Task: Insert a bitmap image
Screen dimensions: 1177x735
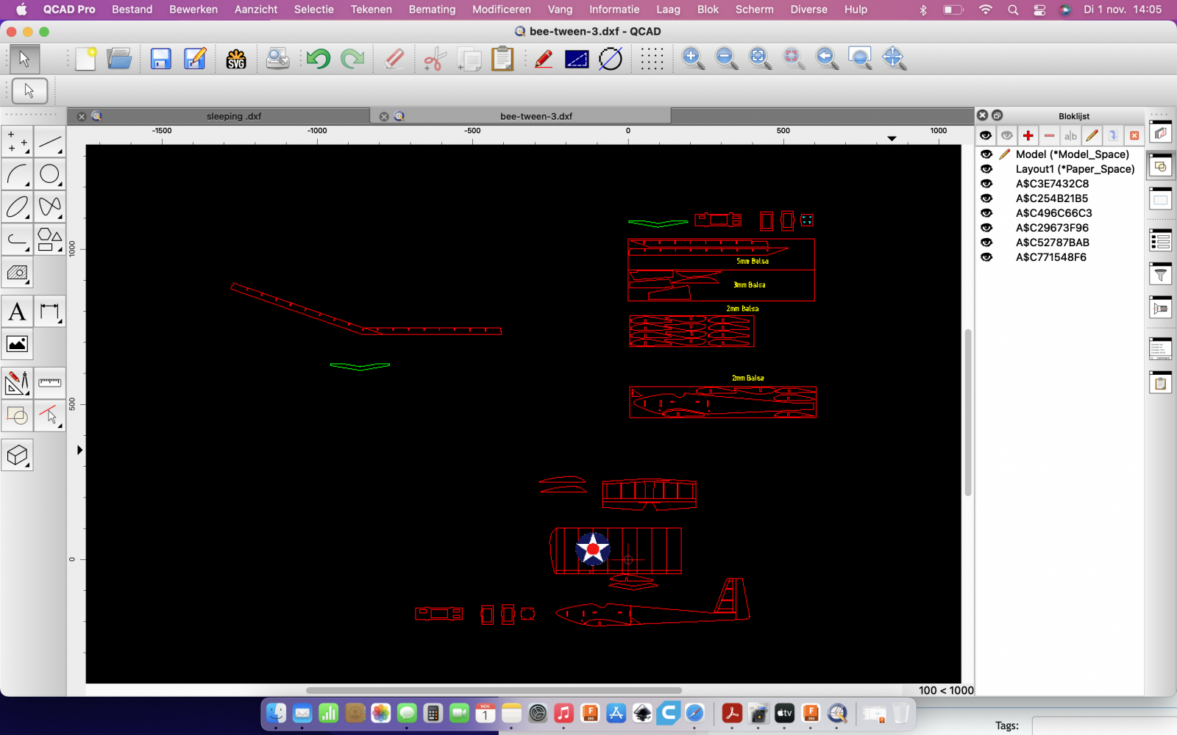Action: pyautogui.click(x=18, y=344)
